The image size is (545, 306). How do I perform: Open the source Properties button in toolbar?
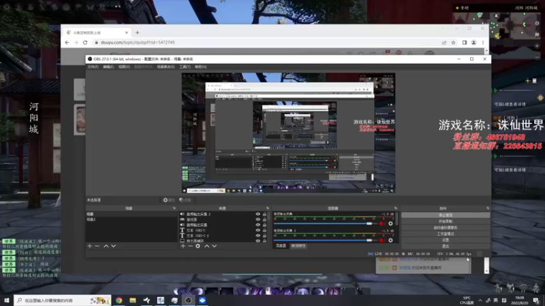click(169, 200)
